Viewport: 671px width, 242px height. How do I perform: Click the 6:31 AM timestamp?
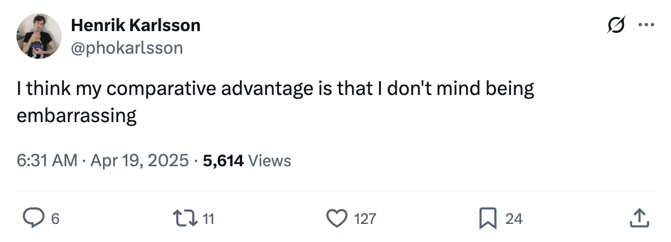point(46,161)
